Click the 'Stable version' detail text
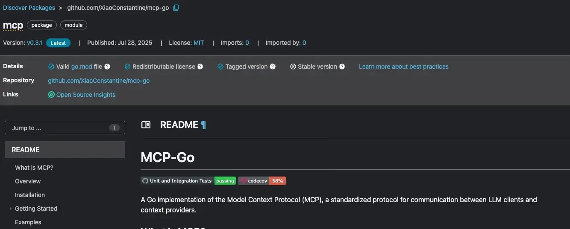570x229 pixels. [x=317, y=67]
